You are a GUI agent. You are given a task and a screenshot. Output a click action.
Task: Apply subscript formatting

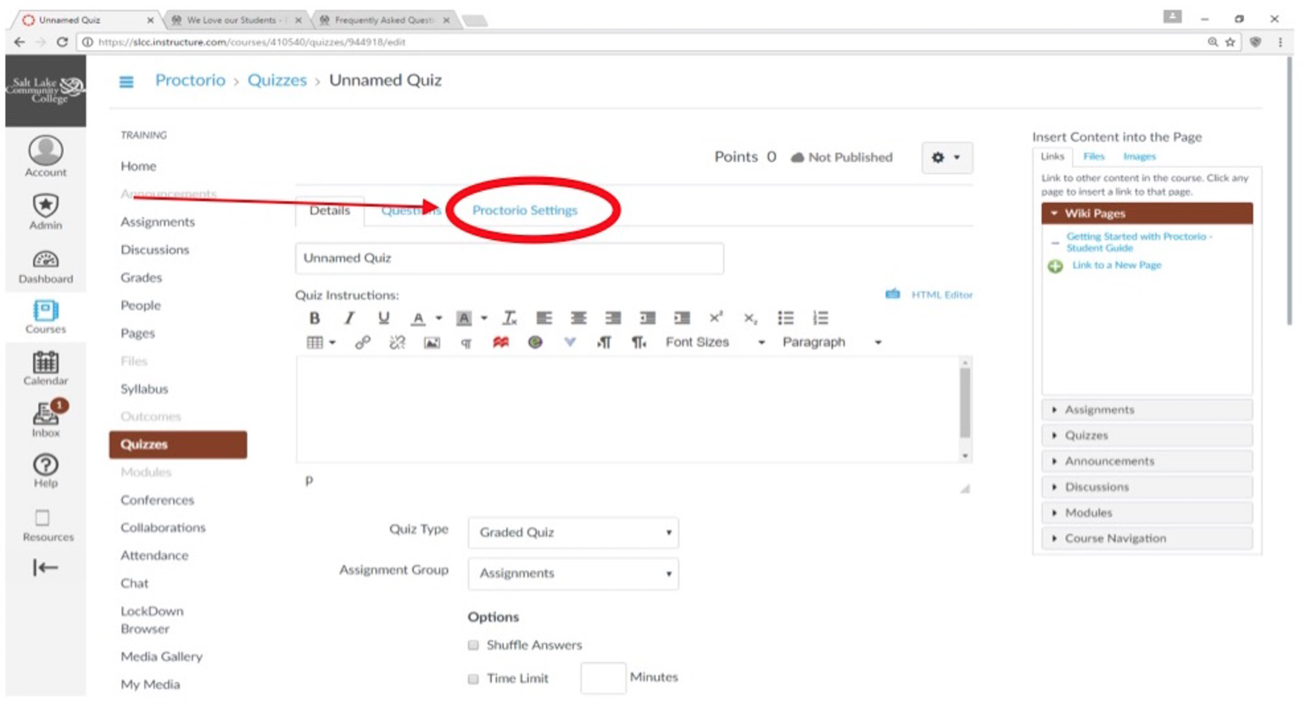[x=750, y=319]
